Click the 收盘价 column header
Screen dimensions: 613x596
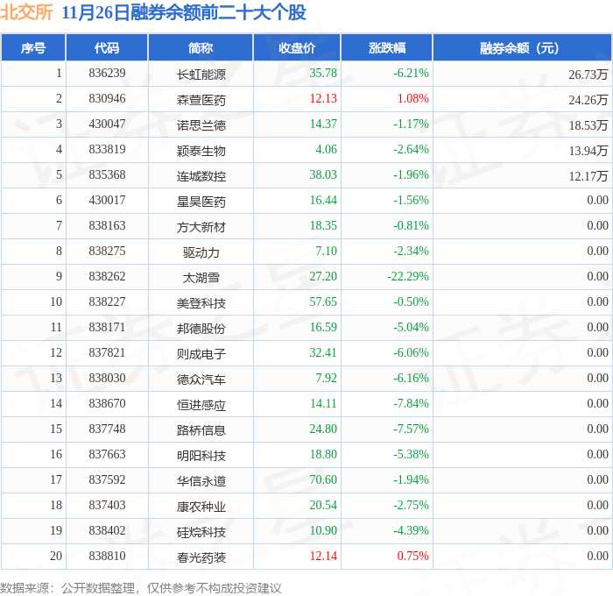[297, 47]
